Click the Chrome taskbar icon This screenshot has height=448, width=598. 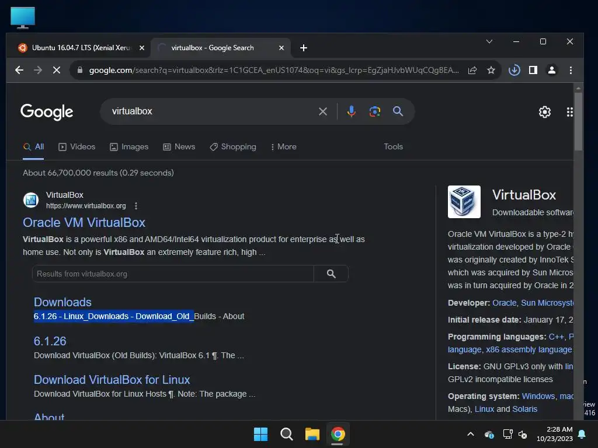(338, 434)
